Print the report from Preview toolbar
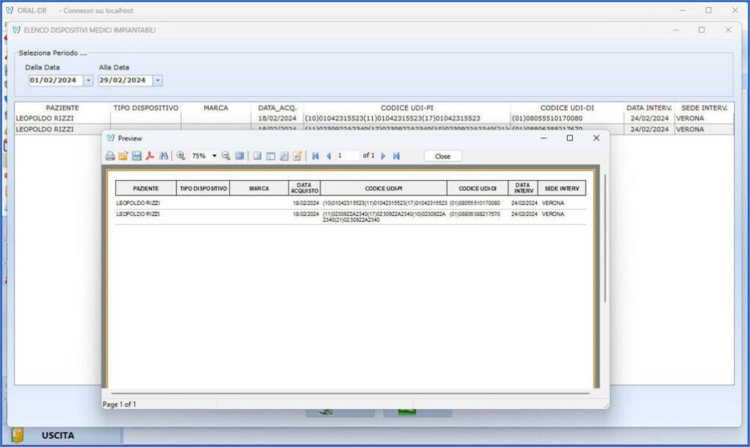Image resolution: width=750 pixels, height=447 pixels. coord(110,156)
